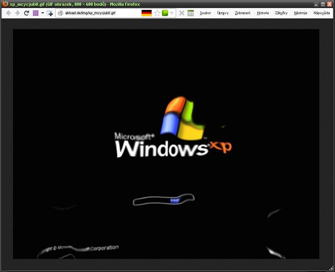Go forward using the Forward arrow
335x272 pixels.
(18, 13)
